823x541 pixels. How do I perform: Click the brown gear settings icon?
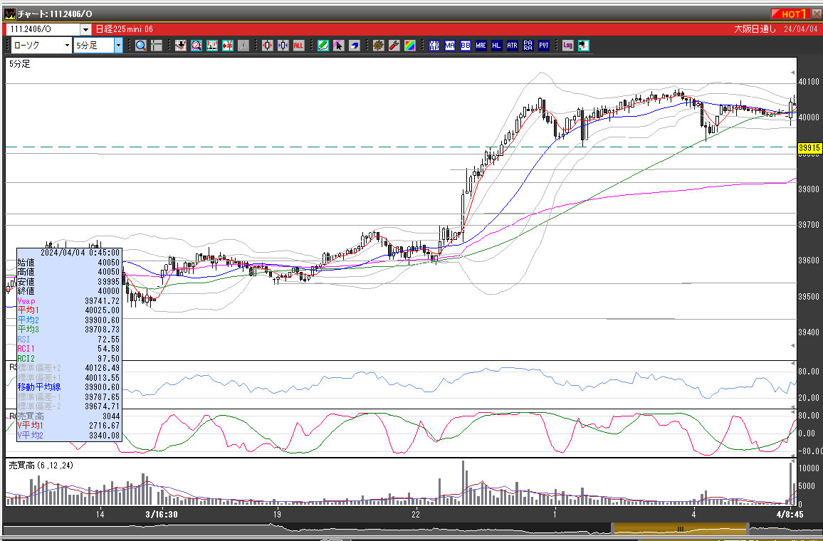point(379,46)
